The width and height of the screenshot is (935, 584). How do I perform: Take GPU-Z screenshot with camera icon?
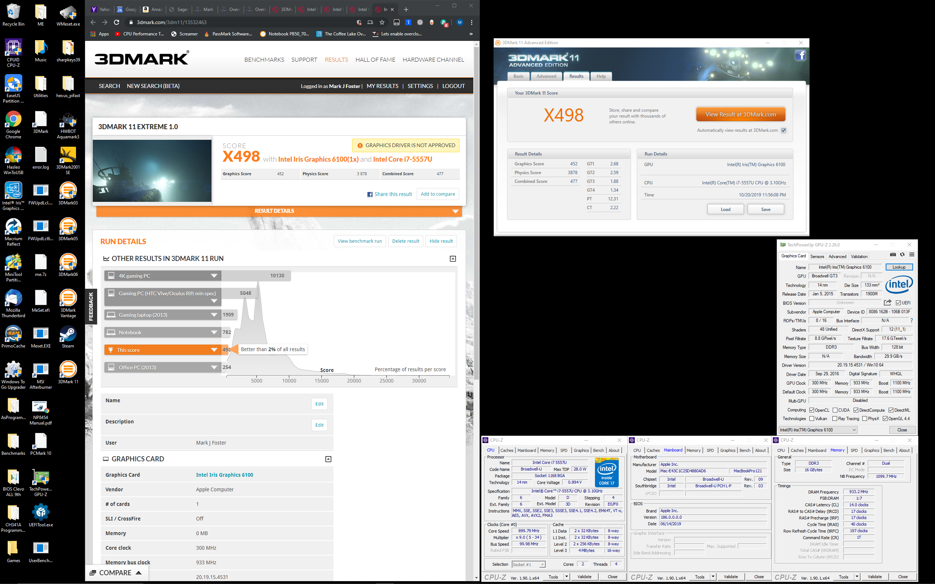[893, 255]
